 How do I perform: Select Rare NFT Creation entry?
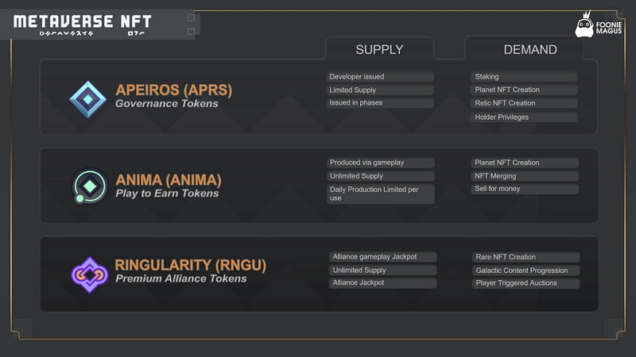(x=525, y=256)
